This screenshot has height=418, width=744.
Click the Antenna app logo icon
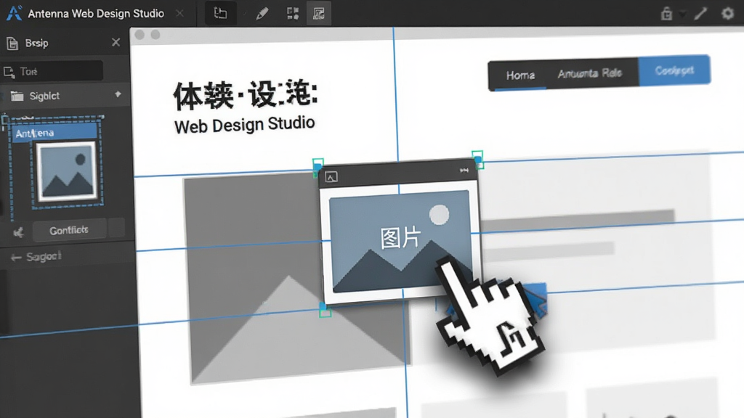[x=14, y=13]
